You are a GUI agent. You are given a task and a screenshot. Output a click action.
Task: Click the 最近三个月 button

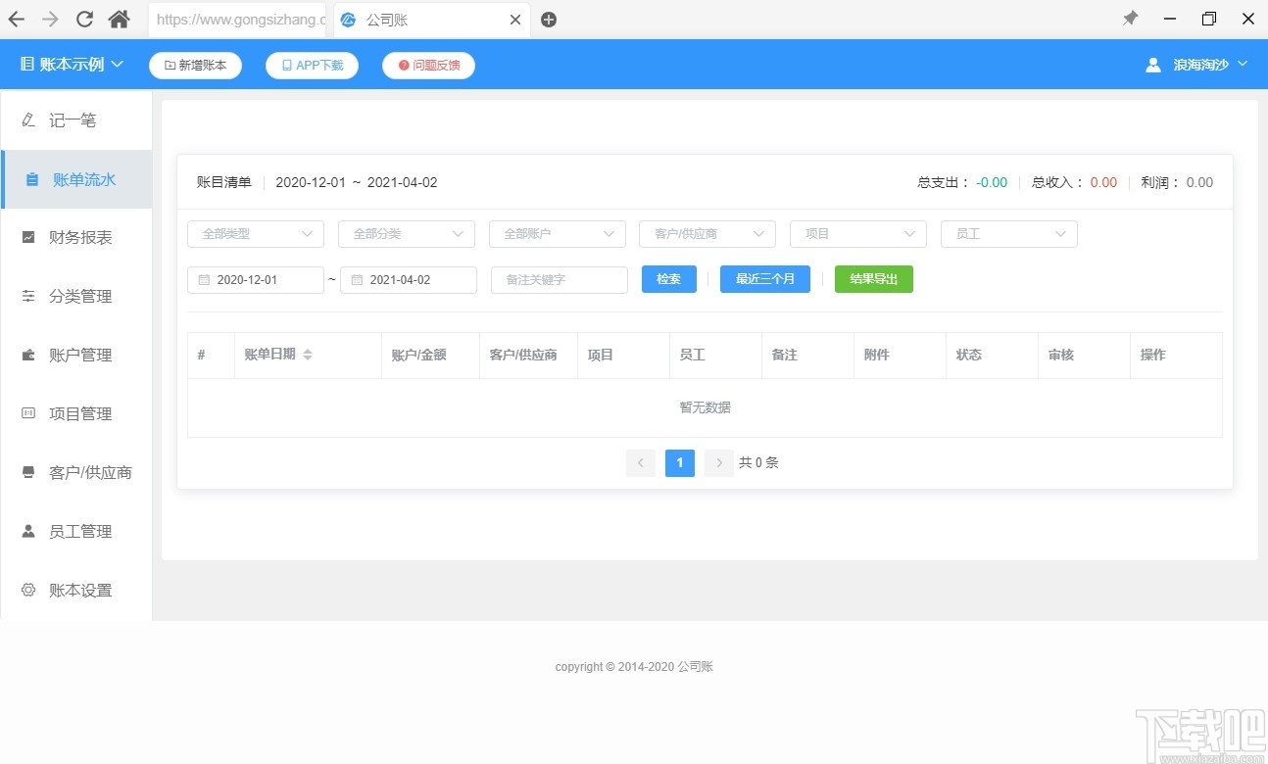coord(765,279)
